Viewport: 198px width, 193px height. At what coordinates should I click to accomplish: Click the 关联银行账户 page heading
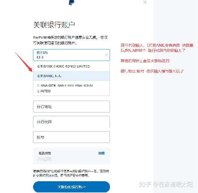click(x=54, y=25)
